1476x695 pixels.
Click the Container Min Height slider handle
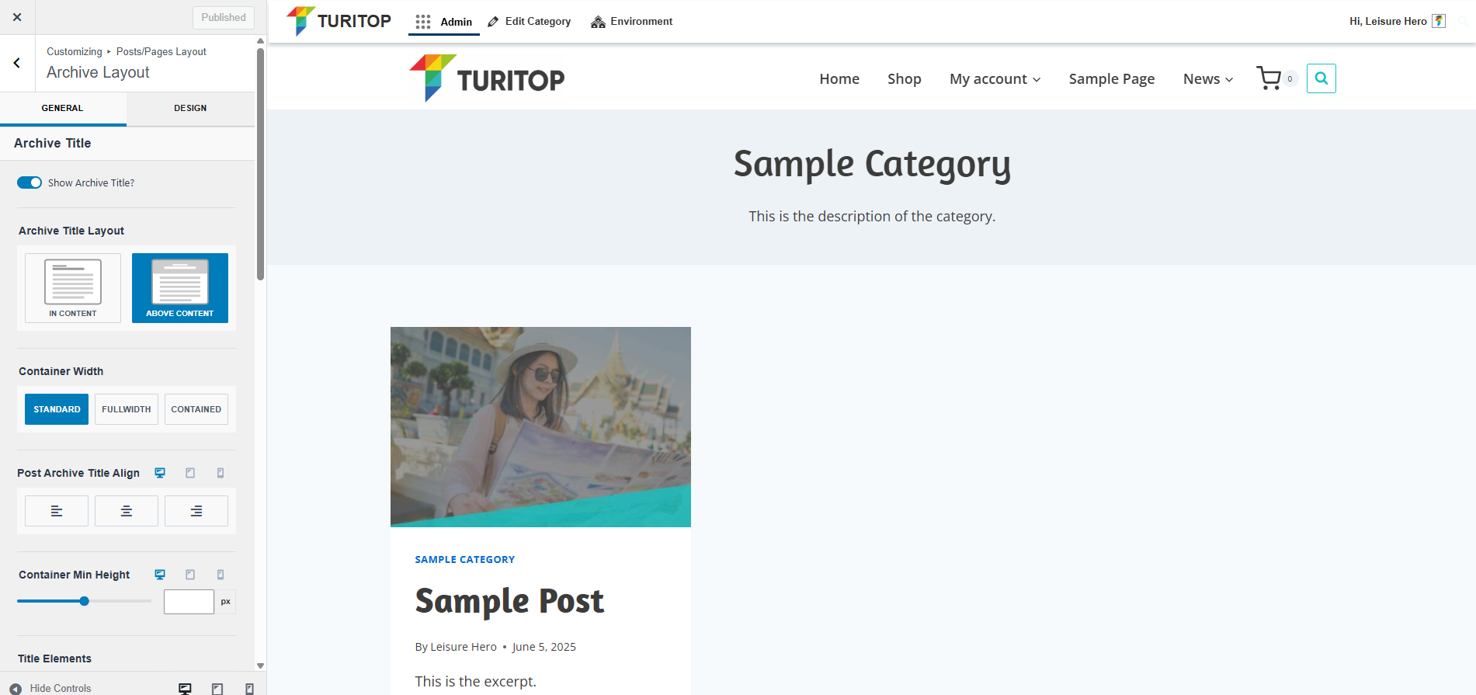click(x=85, y=601)
